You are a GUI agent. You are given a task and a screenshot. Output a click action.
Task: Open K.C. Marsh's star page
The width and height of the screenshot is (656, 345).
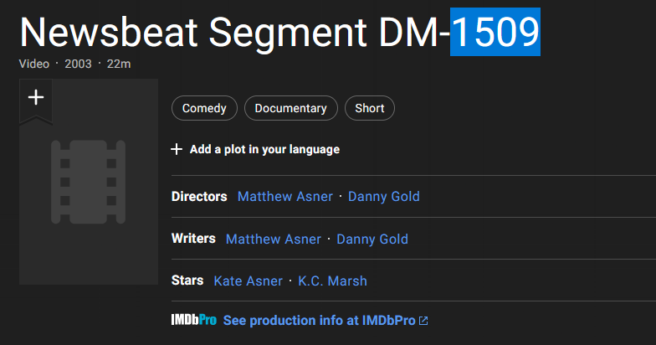(x=332, y=281)
